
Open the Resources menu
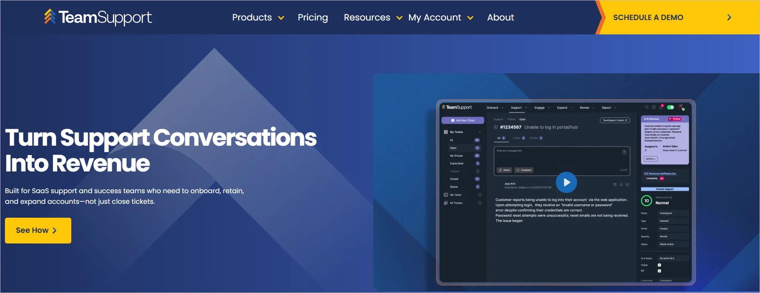point(367,17)
